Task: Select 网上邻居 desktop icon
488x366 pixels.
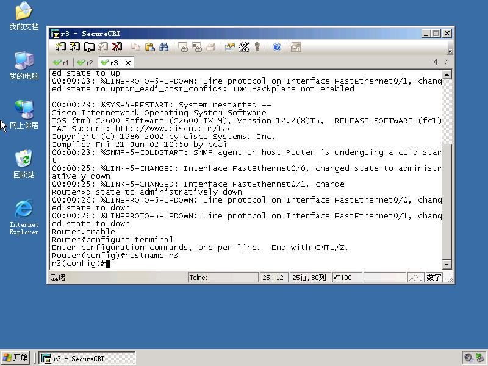Action: 24,115
